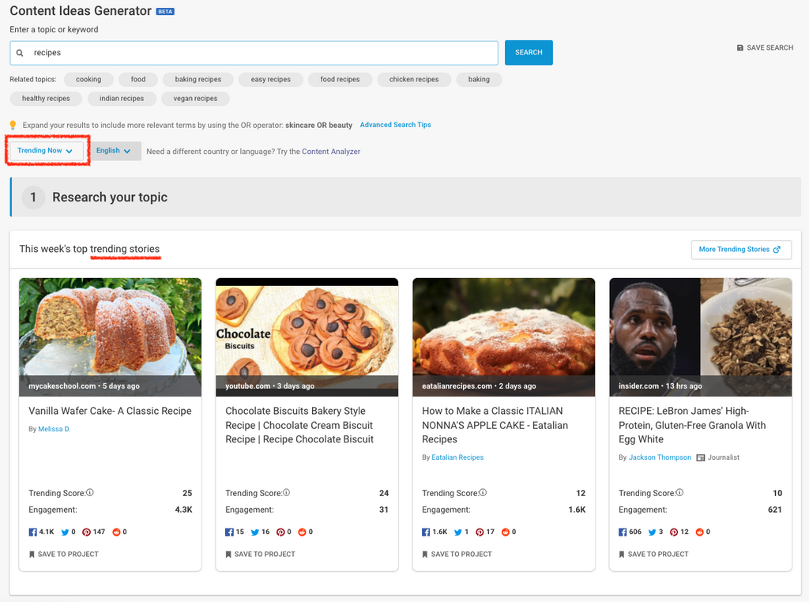The image size is (809, 602).
Task: Open More Trending Stories
Action: point(740,250)
